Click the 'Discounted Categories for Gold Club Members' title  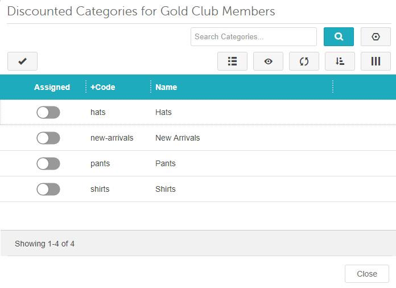coord(141,11)
